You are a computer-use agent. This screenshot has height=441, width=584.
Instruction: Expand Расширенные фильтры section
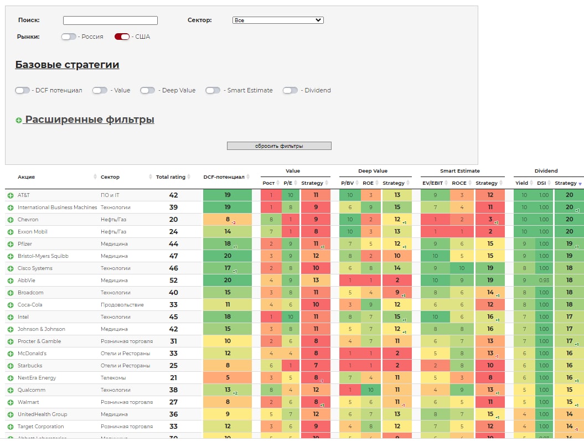click(85, 120)
